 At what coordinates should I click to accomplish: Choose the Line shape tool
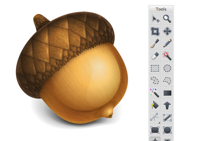[x=167, y=118]
